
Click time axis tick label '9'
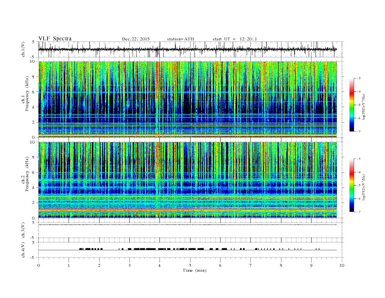click(x=311, y=265)
